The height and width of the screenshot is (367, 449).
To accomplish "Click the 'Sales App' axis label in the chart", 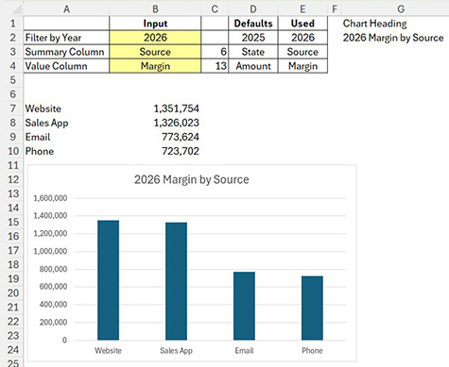I will click(x=176, y=351).
